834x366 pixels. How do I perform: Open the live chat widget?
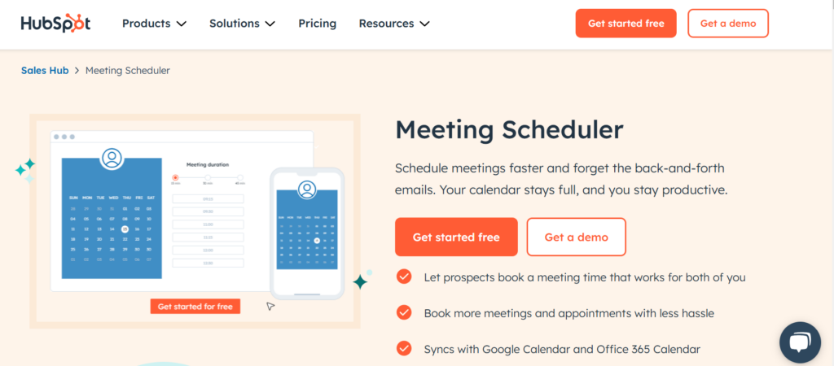point(799,342)
